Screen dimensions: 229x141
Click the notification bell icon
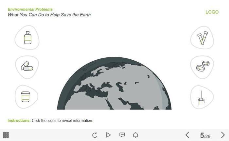coord(135,135)
